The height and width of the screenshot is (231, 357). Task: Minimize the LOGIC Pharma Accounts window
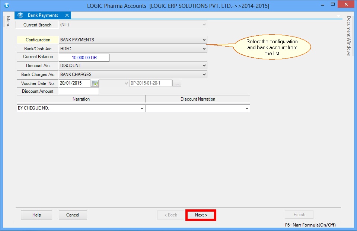[323, 5]
